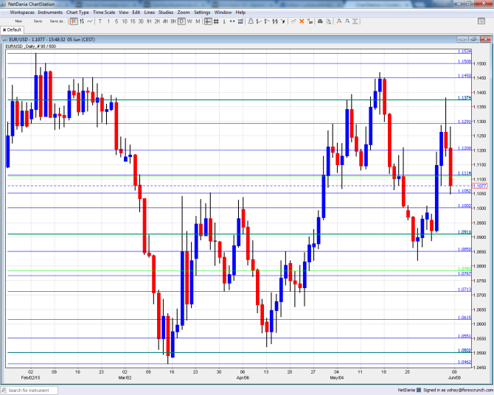Select the second line tool after the bell

[x=267, y=21]
